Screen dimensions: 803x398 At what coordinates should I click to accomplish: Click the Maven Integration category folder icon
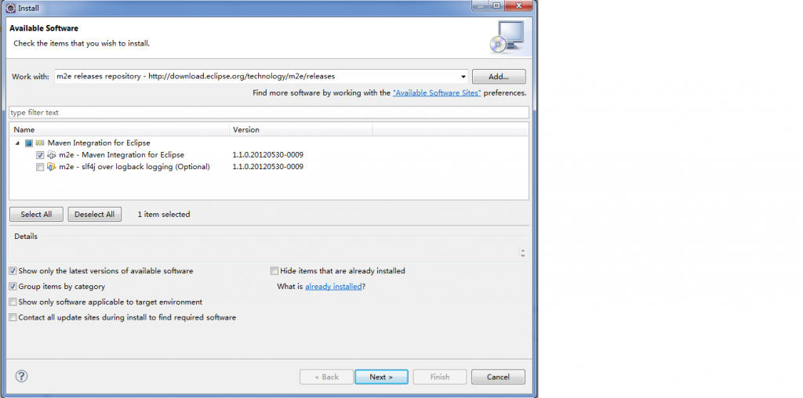[40, 143]
